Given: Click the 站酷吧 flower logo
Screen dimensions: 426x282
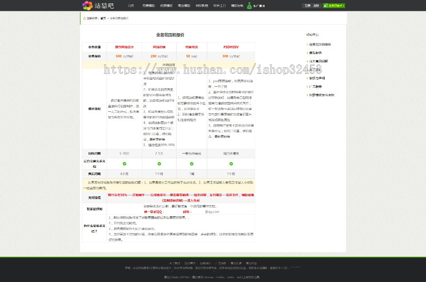Looking at the screenshot, I should (88, 5).
